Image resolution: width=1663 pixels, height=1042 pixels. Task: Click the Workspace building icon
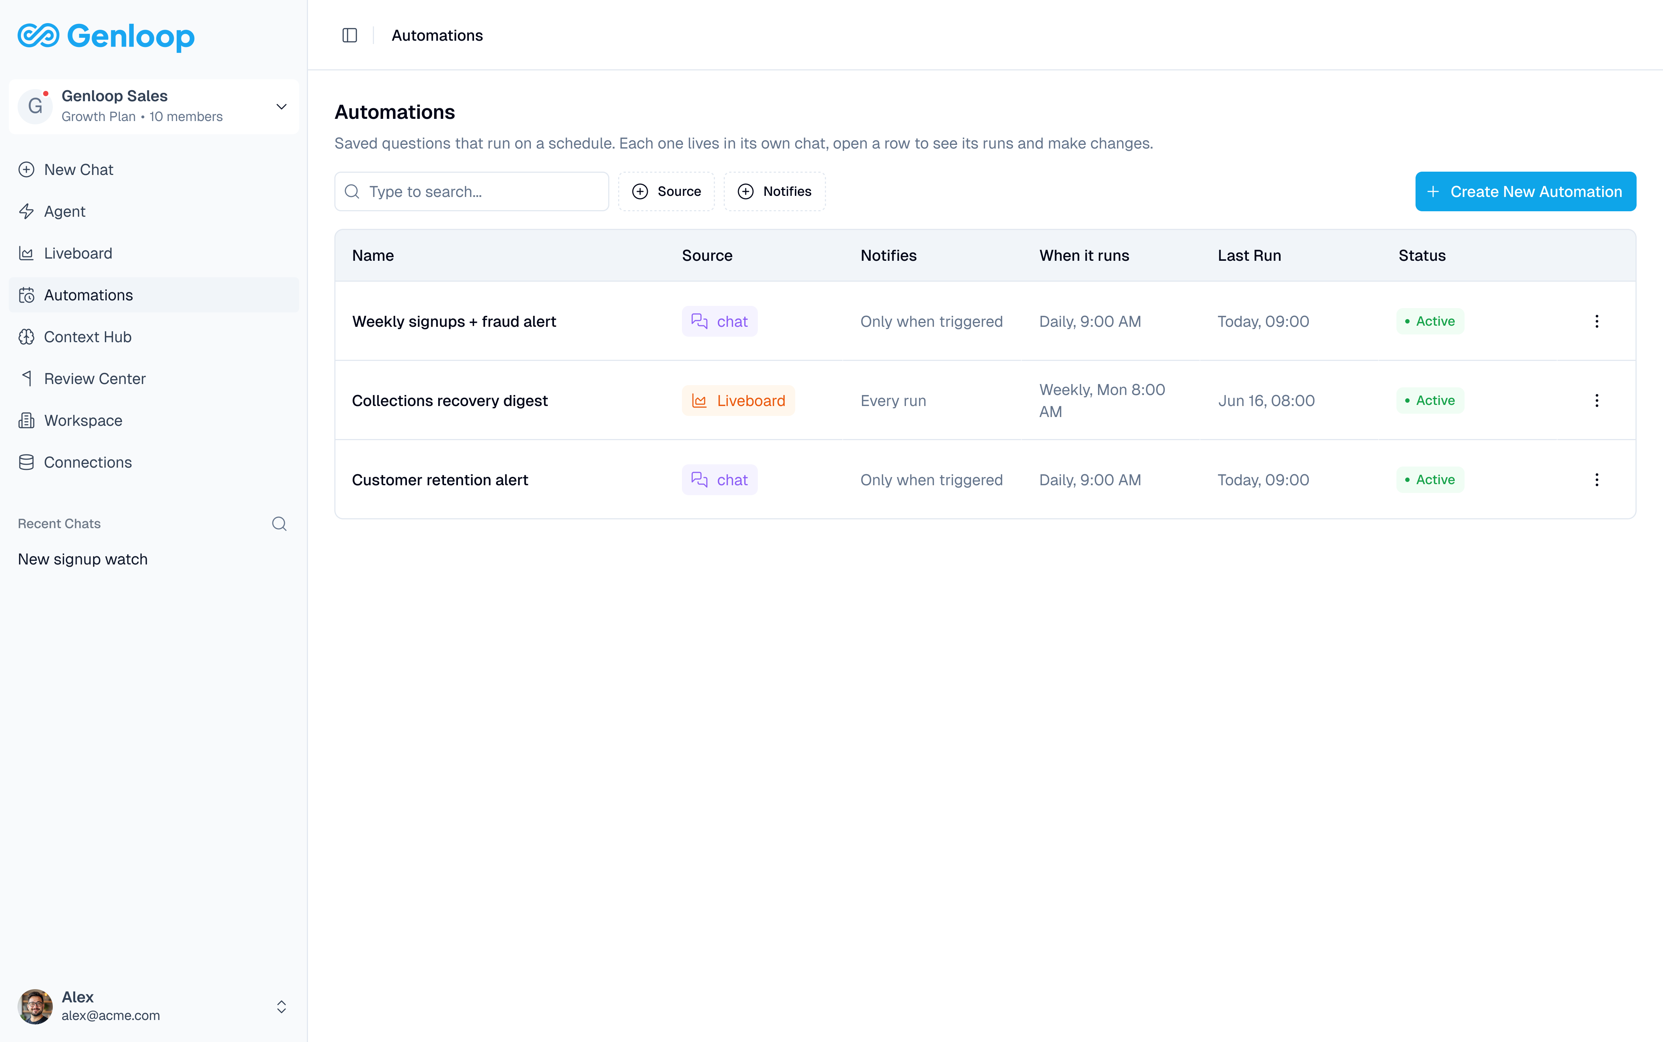(26, 420)
